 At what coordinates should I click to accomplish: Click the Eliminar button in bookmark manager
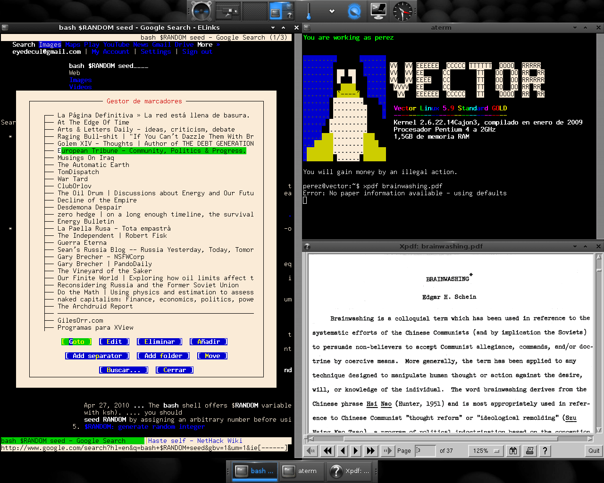click(x=159, y=342)
